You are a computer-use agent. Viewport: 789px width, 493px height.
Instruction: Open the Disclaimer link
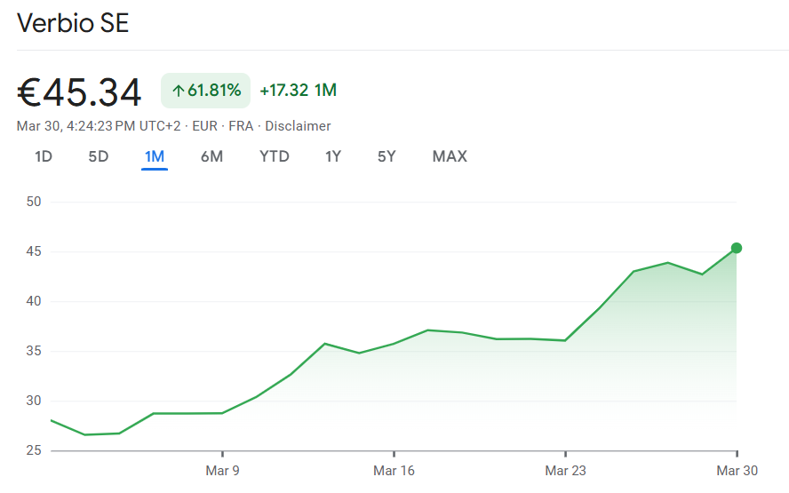point(298,126)
